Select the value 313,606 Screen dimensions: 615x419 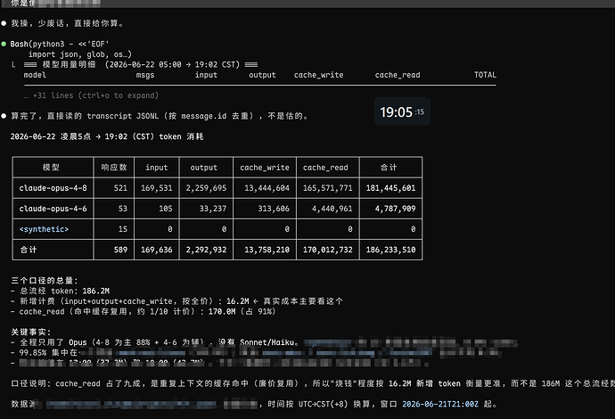coord(274,209)
